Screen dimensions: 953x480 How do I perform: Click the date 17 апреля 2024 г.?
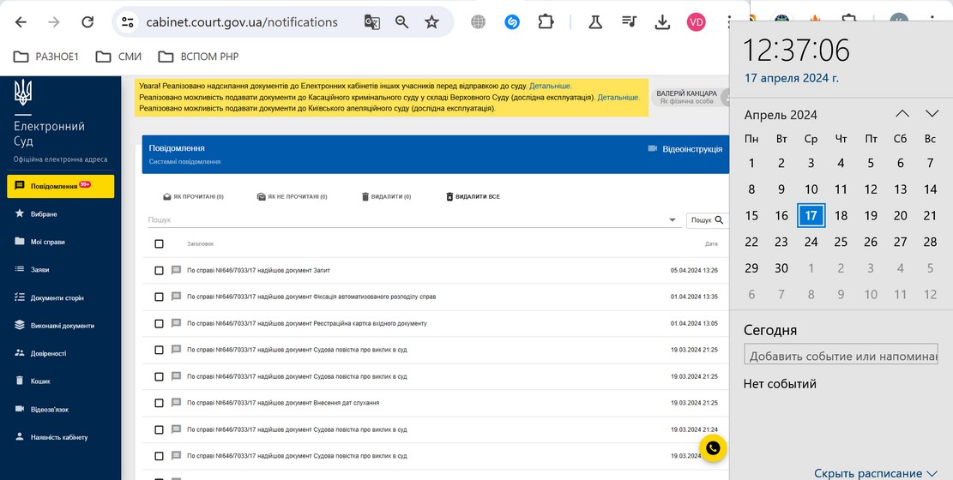tap(792, 78)
